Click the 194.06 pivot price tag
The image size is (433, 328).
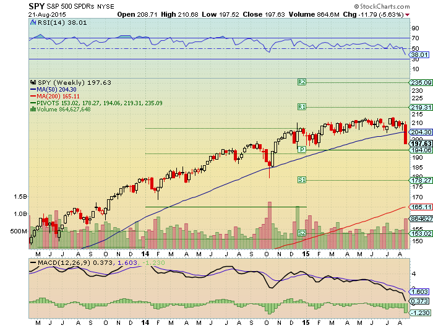point(421,150)
